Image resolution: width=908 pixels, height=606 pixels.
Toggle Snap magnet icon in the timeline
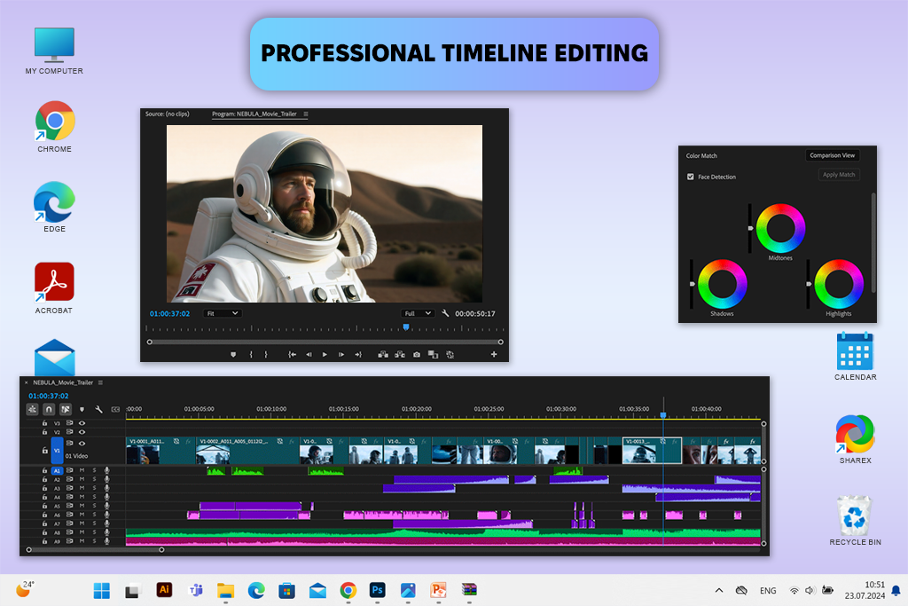pyautogui.click(x=49, y=409)
